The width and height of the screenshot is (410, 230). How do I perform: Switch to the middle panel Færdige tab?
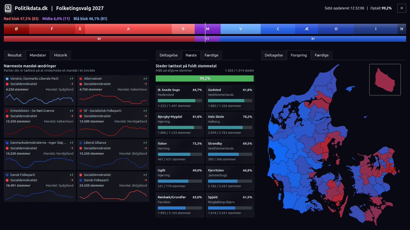(x=211, y=55)
